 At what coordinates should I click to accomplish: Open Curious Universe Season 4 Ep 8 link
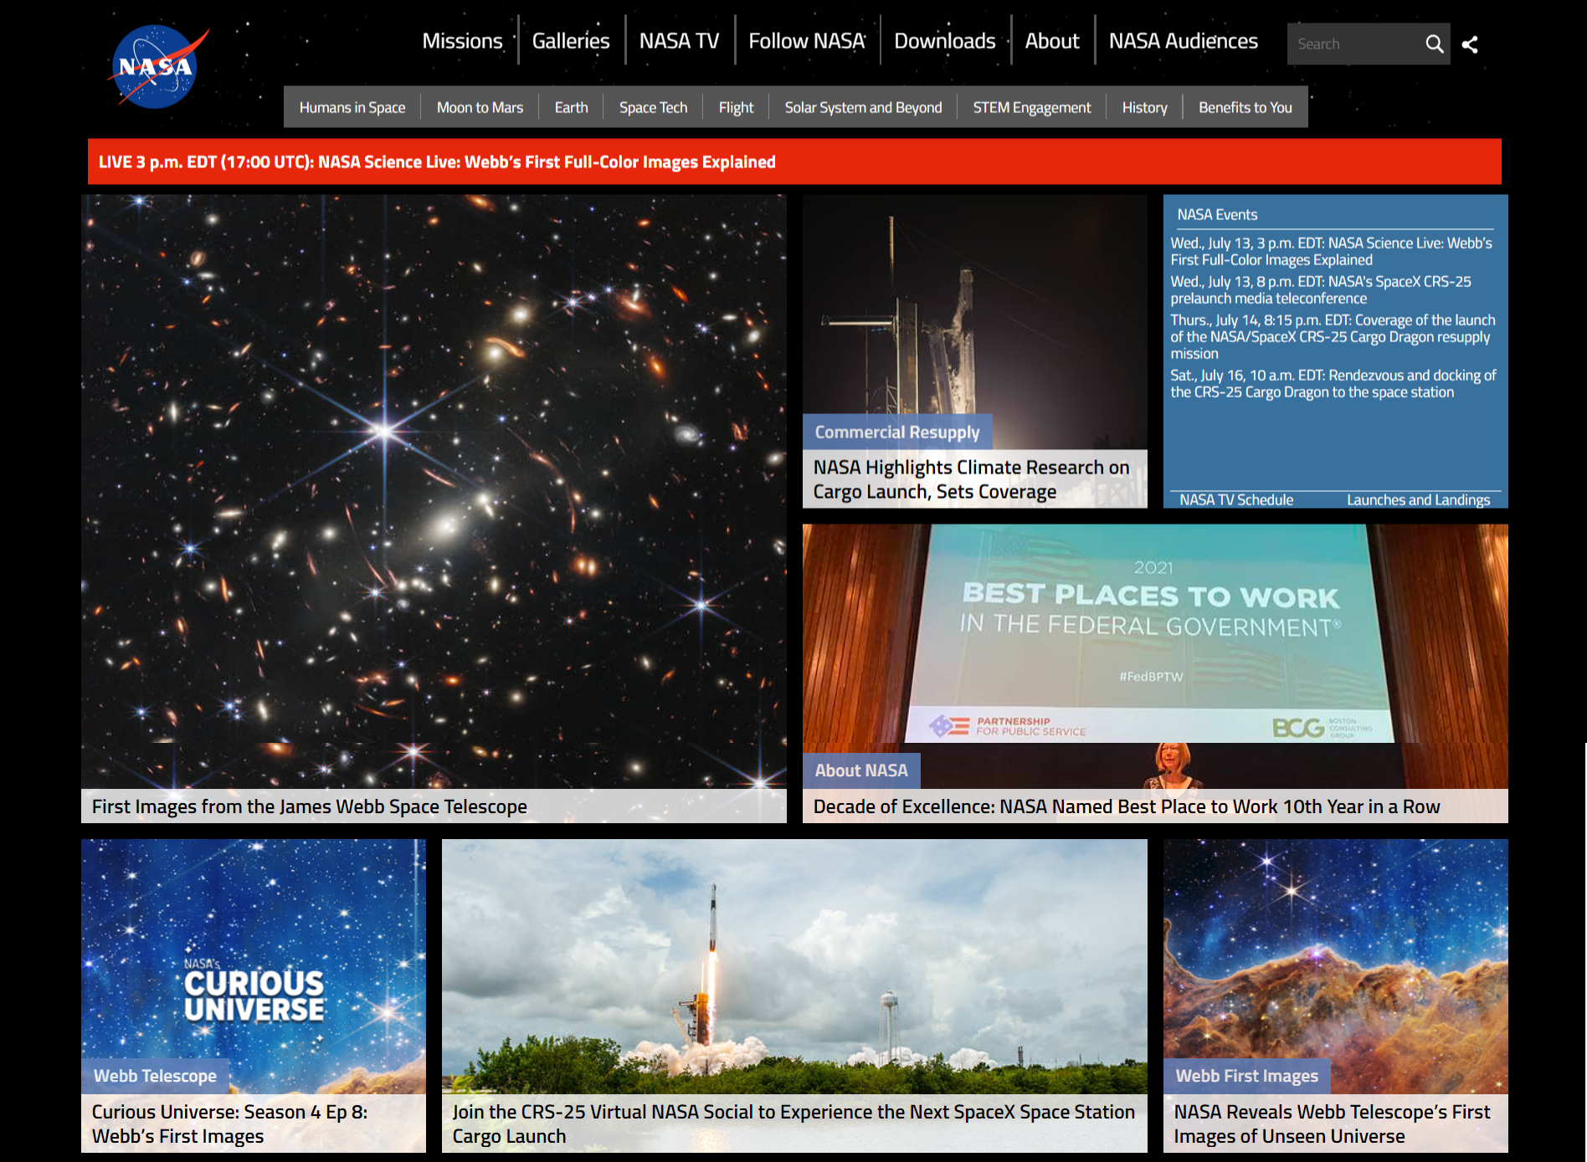(229, 1124)
